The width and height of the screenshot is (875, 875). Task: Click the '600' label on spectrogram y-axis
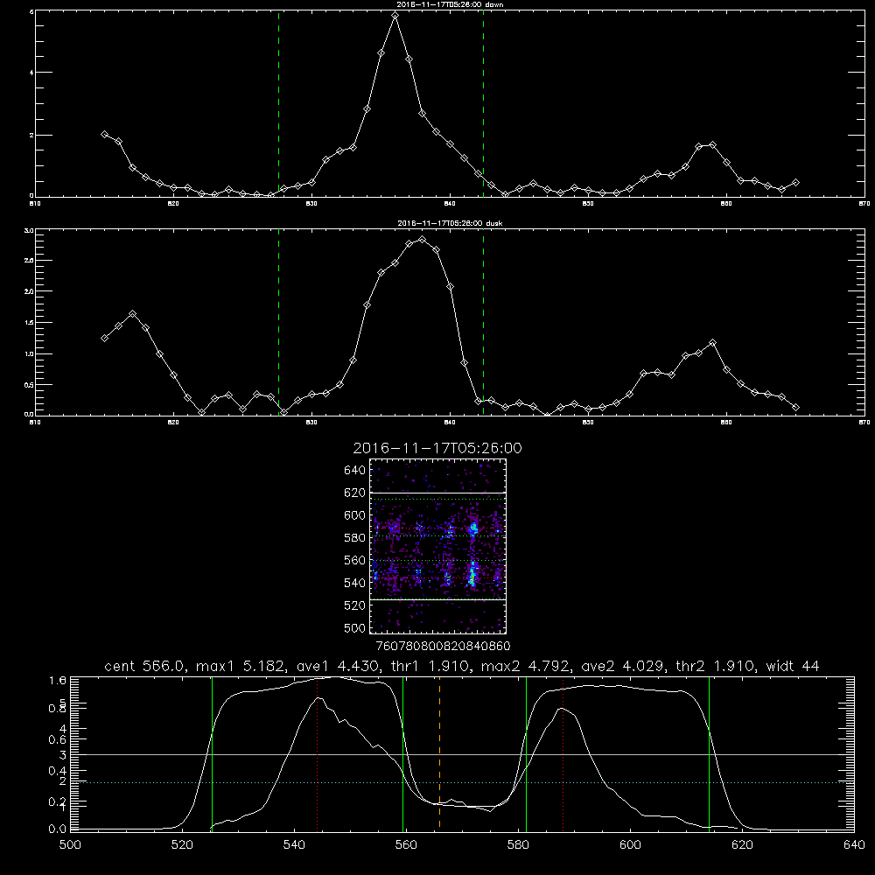355,515
